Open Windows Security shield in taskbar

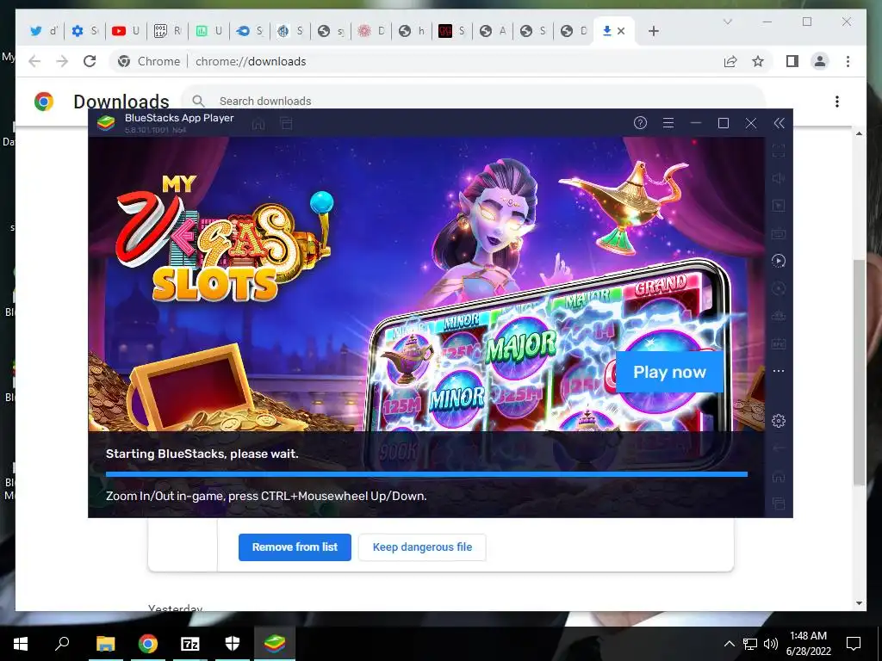click(233, 644)
